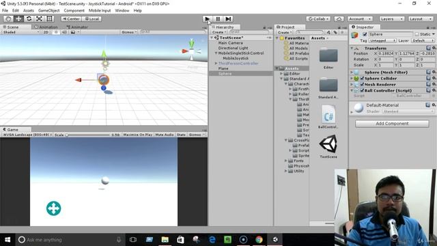Open Layout dropdown in toolbar

coord(421,19)
